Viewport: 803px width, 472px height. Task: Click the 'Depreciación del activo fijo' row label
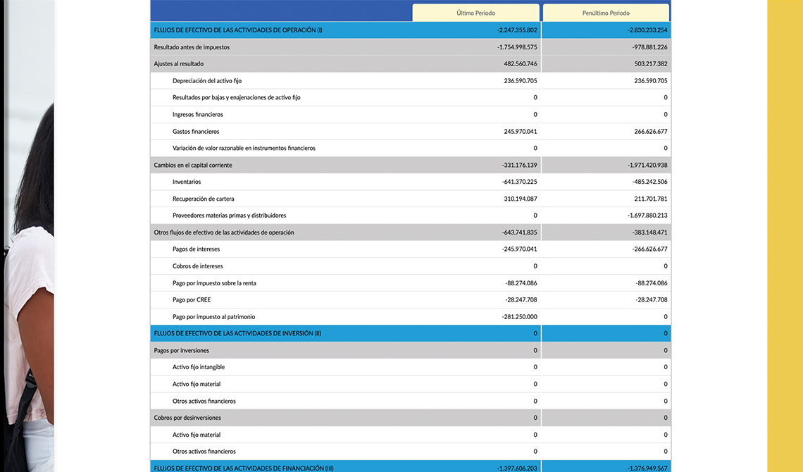point(207,81)
